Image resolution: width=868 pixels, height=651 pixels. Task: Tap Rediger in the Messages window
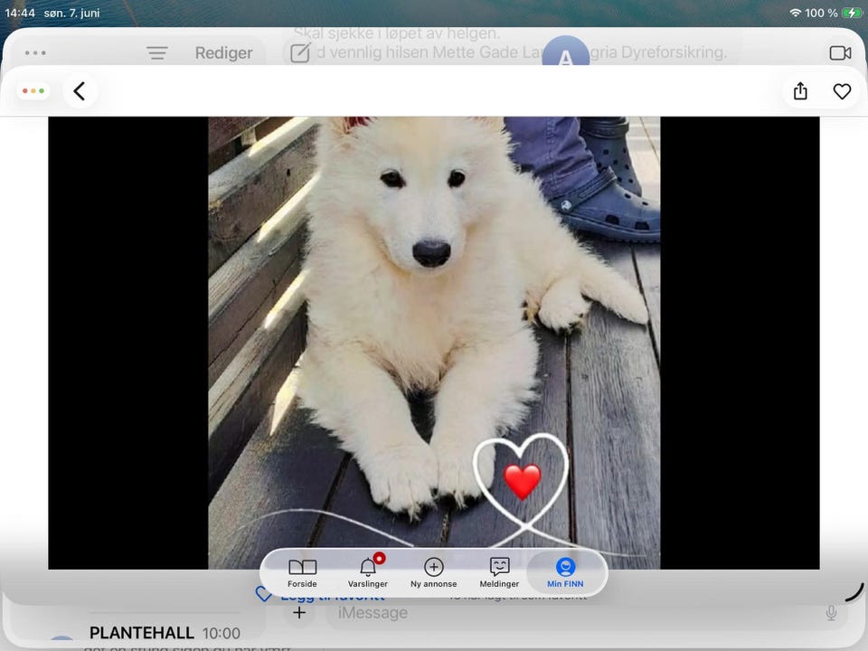(x=223, y=53)
